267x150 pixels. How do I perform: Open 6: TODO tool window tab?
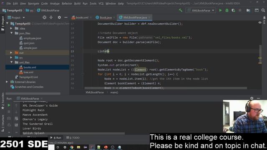pos(73,137)
